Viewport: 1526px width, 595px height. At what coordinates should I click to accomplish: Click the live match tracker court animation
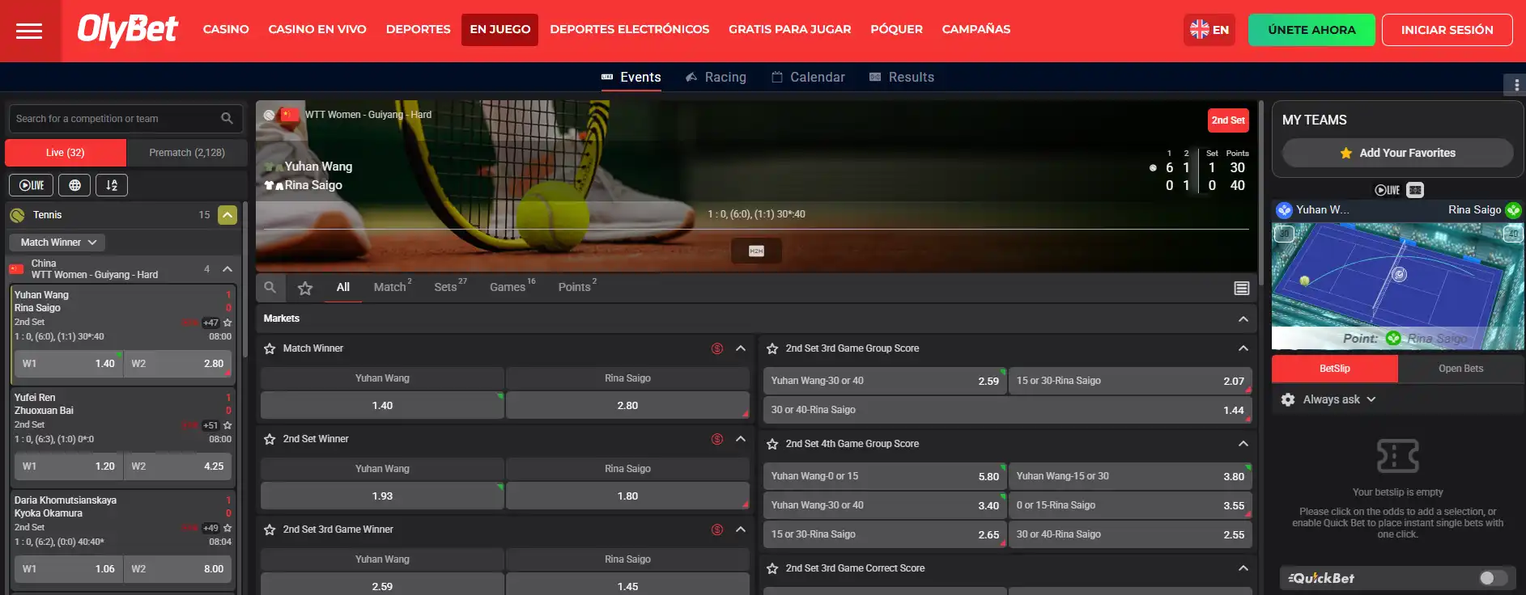point(1398,286)
